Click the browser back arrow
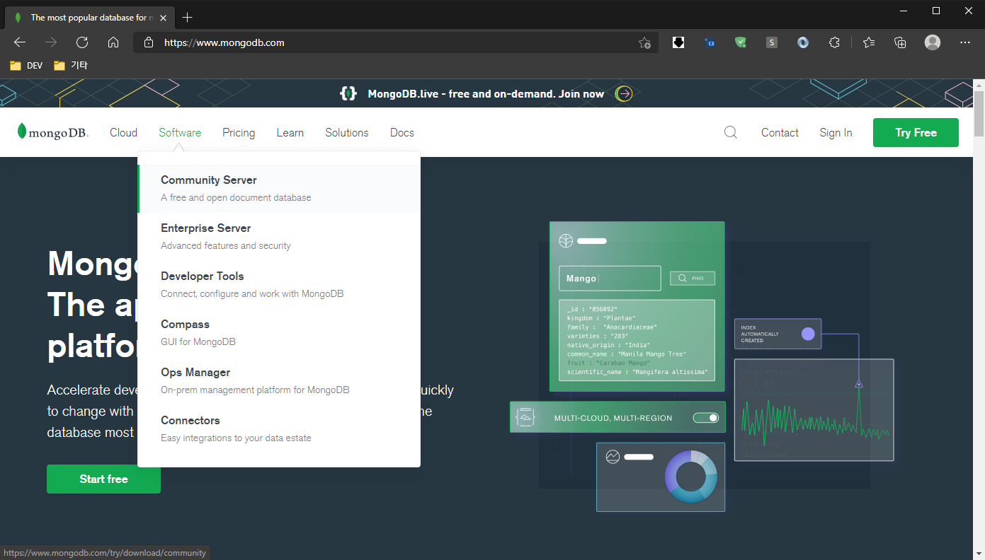Image resolution: width=985 pixels, height=560 pixels. tap(20, 42)
